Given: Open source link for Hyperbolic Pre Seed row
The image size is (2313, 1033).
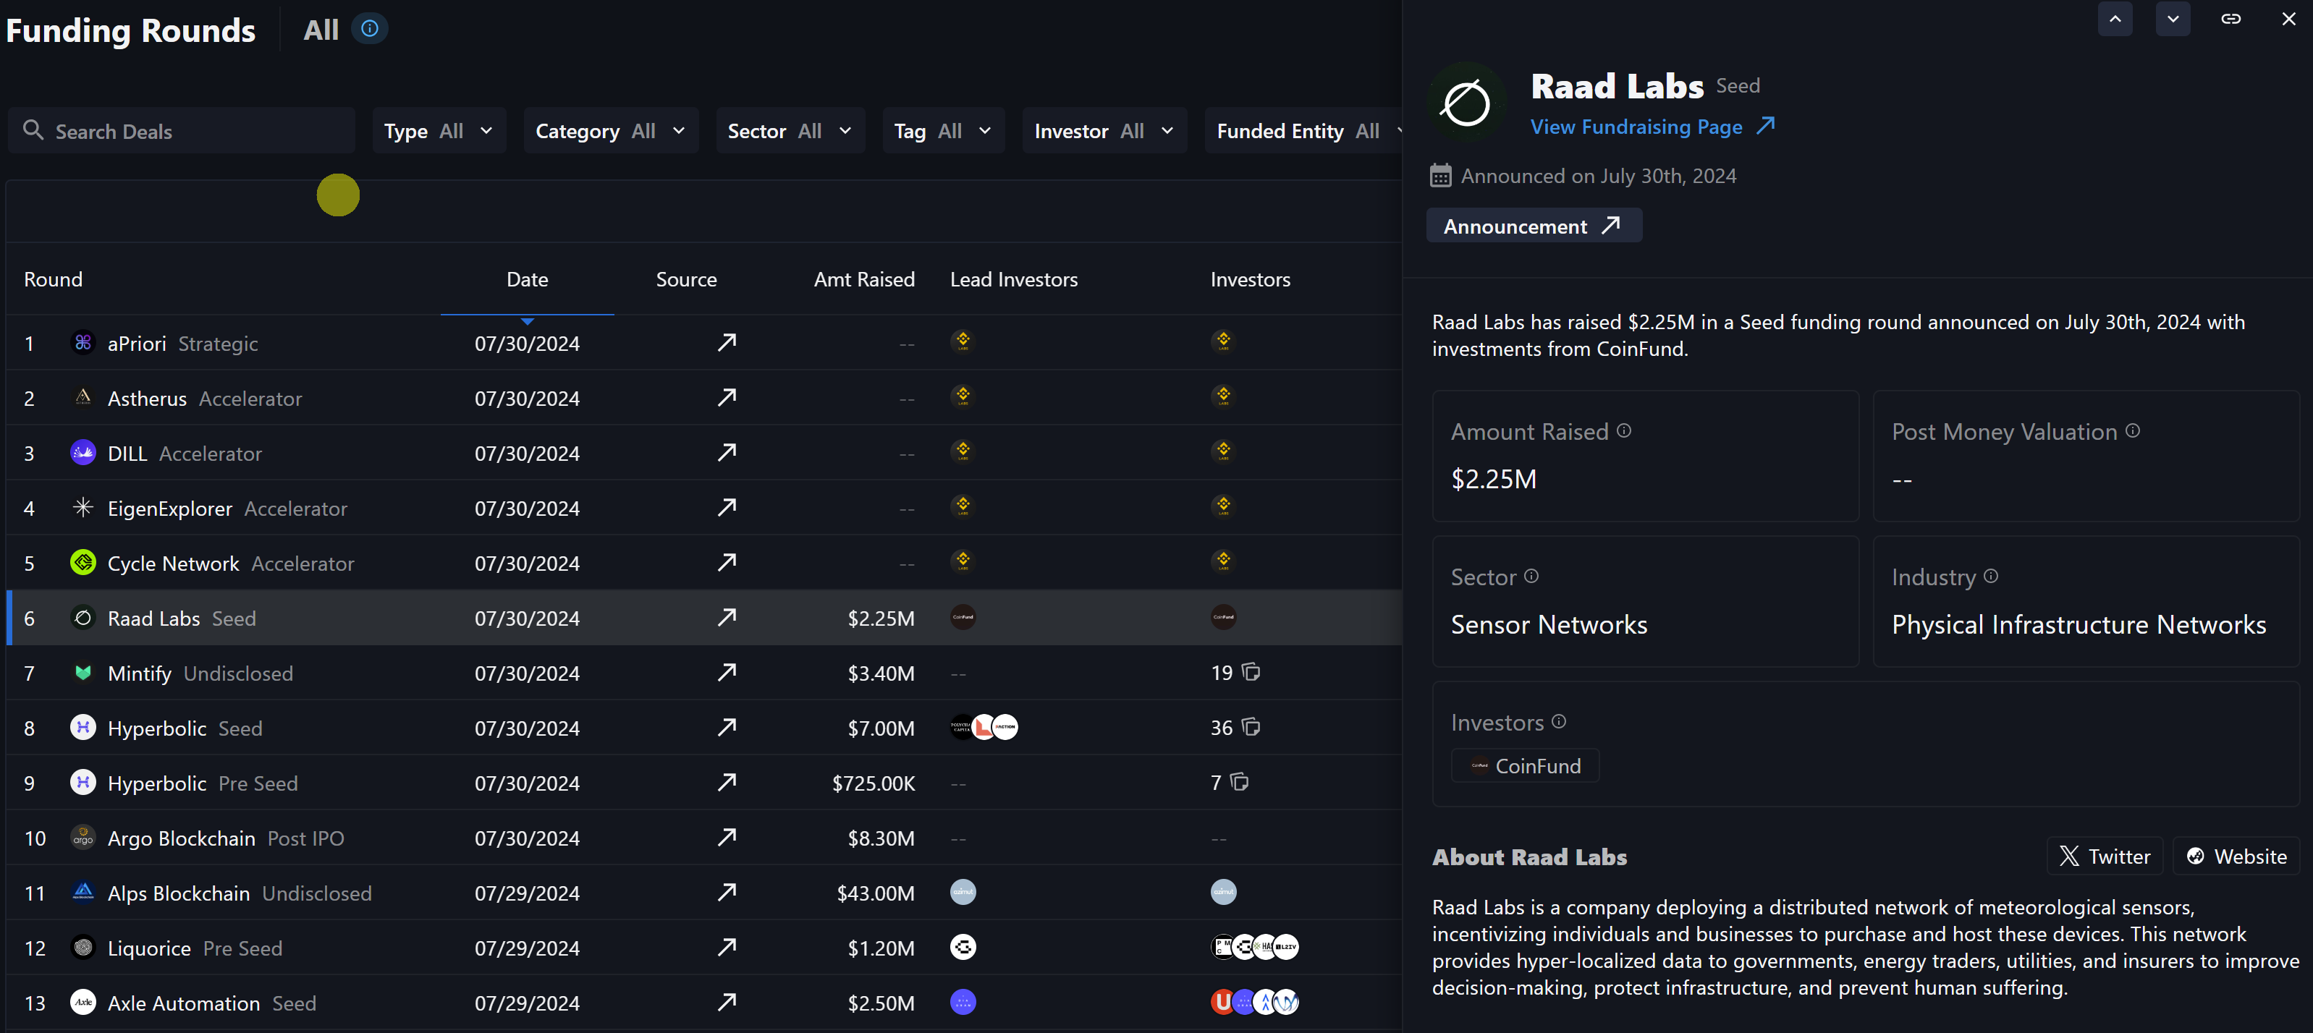Looking at the screenshot, I should [727, 782].
